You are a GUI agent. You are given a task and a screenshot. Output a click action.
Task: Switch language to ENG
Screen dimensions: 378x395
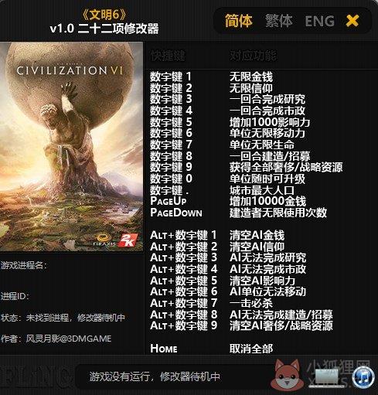coord(319,21)
